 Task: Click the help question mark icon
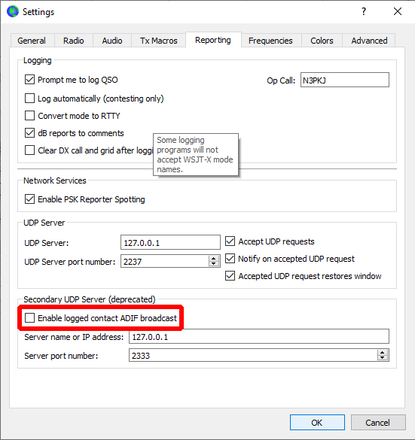(x=364, y=11)
